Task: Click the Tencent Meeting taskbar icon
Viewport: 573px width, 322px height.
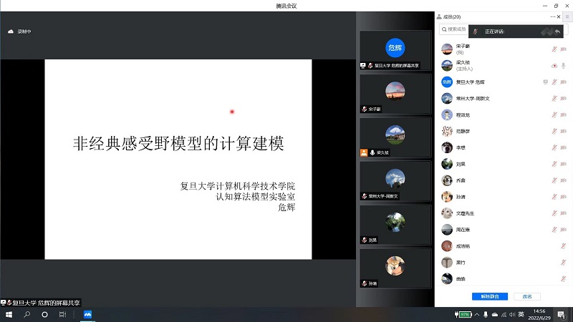Action: pyautogui.click(x=87, y=315)
